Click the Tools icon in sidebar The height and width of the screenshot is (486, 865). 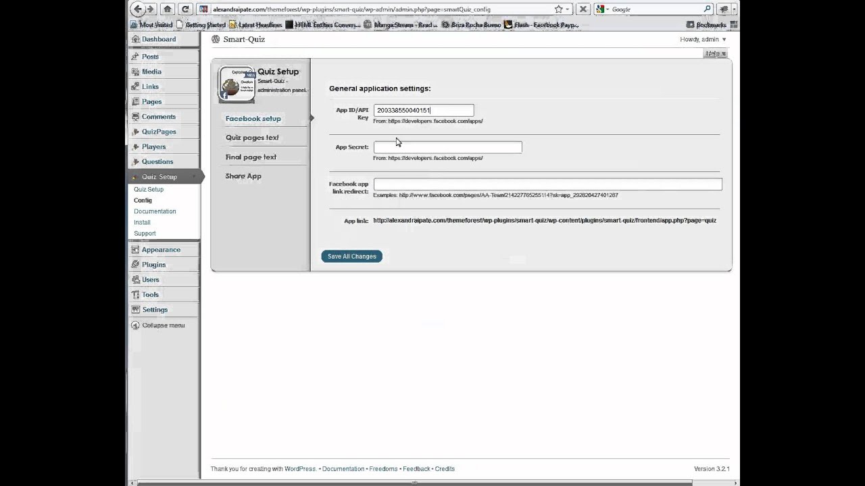pyautogui.click(x=136, y=295)
